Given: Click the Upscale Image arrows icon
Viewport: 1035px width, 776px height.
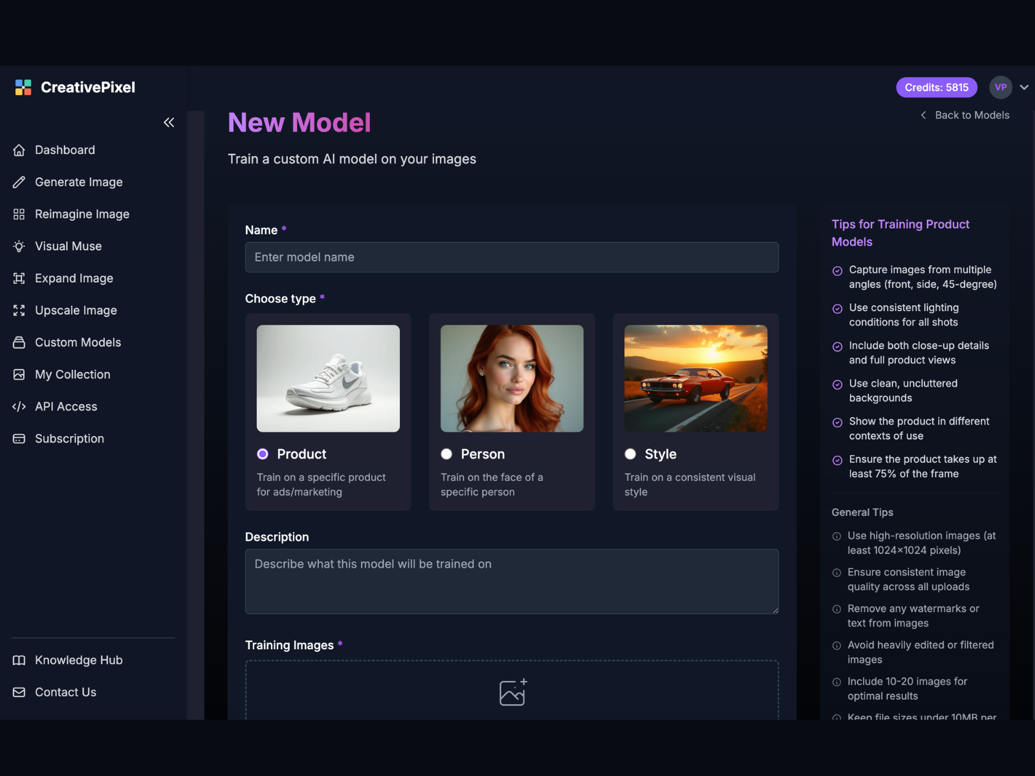Looking at the screenshot, I should coord(19,310).
